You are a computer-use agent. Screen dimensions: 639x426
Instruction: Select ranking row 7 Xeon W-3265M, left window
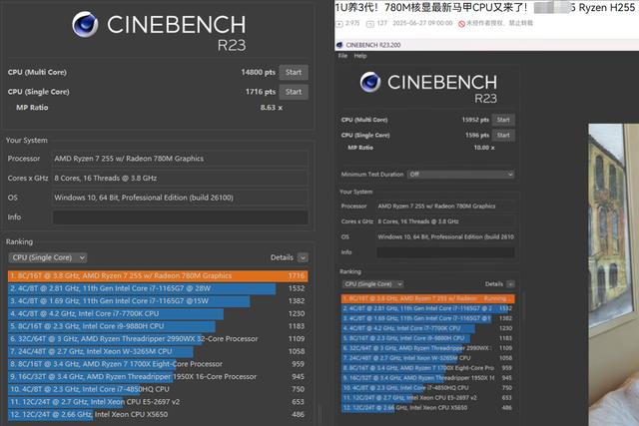click(x=158, y=352)
